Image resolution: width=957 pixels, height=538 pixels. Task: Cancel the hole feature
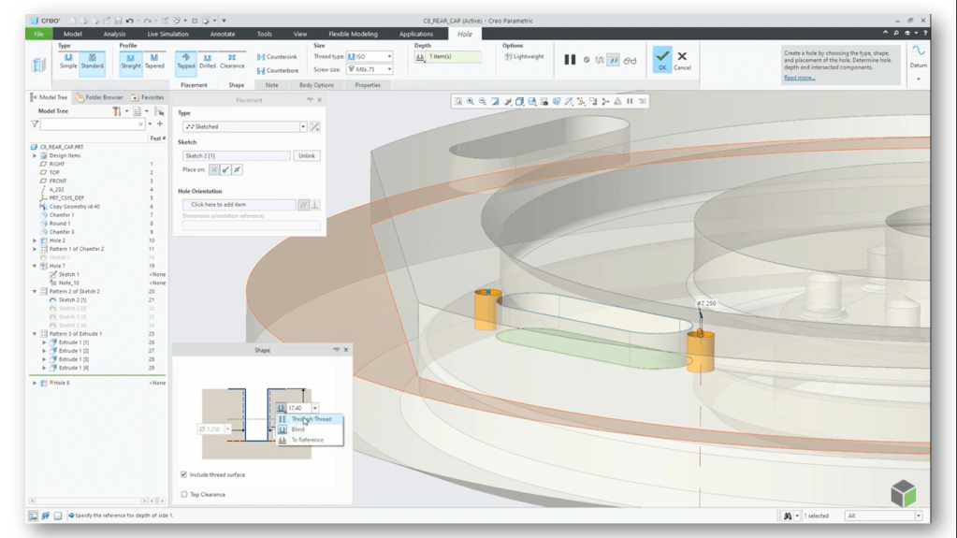(x=682, y=61)
